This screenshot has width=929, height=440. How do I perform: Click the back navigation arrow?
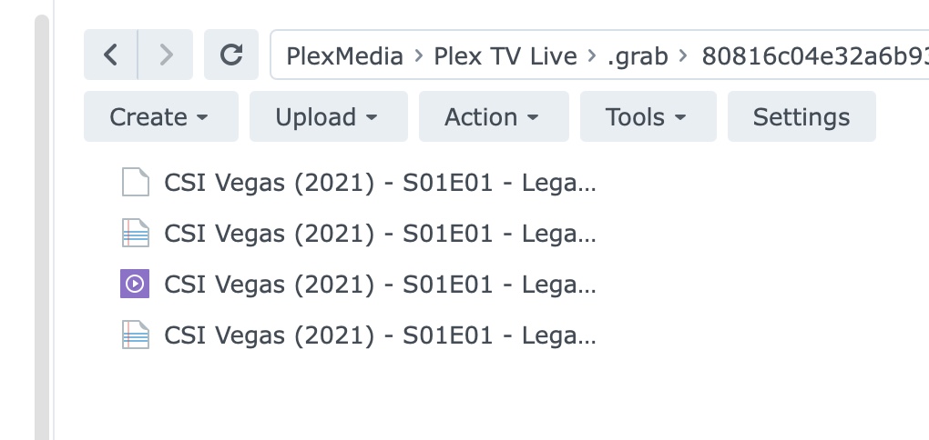tap(110, 55)
